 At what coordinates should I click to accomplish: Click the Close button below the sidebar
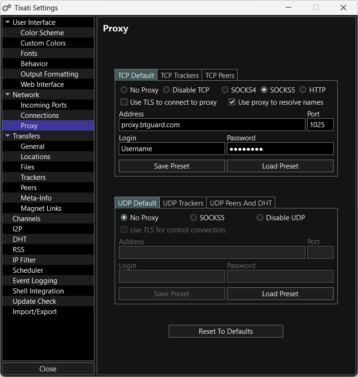pos(48,369)
